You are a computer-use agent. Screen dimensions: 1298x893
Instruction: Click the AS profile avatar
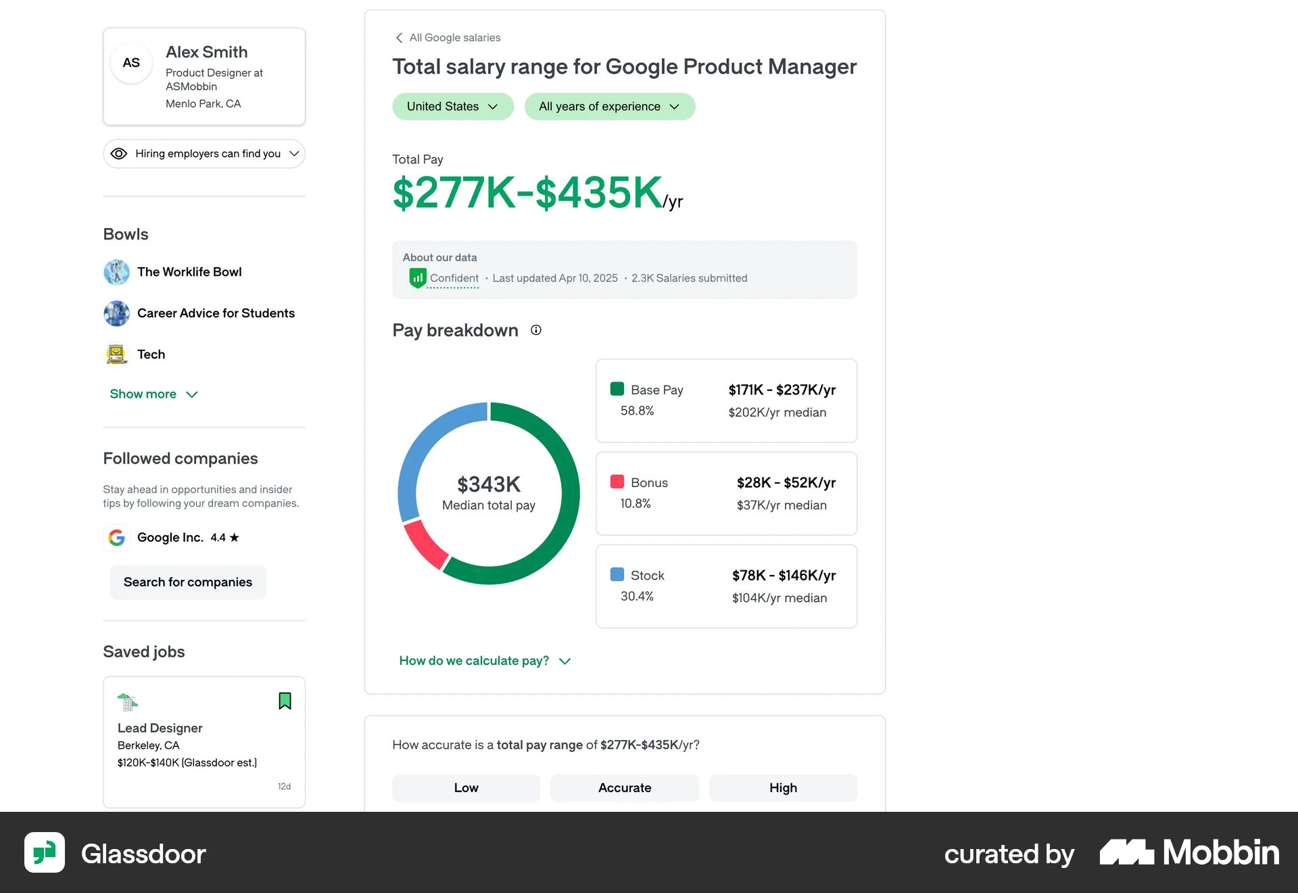(x=130, y=63)
